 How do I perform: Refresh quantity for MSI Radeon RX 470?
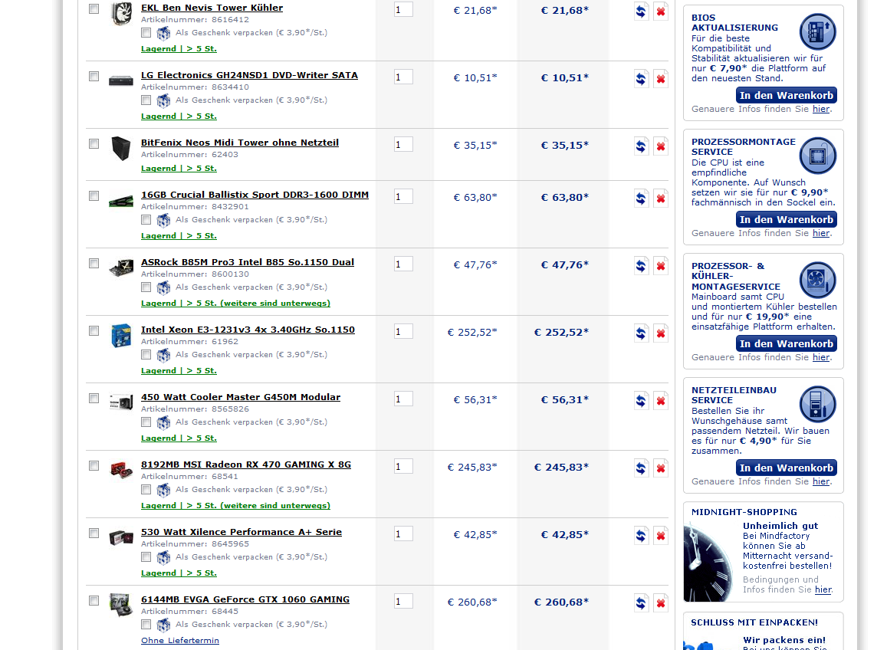coord(640,468)
